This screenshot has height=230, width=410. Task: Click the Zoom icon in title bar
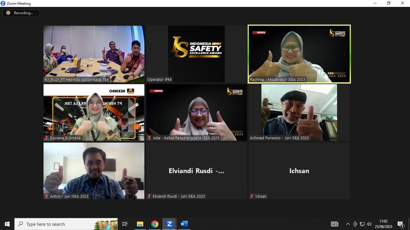[3, 3]
